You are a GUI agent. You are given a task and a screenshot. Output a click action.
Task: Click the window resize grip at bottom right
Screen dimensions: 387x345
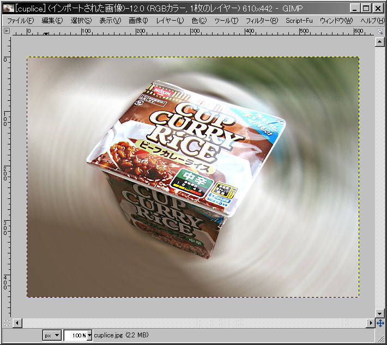[x=380, y=338]
